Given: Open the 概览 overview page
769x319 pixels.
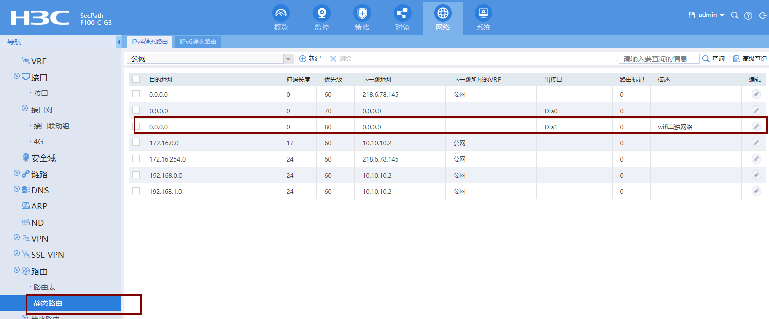Looking at the screenshot, I should (x=281, y=18).
